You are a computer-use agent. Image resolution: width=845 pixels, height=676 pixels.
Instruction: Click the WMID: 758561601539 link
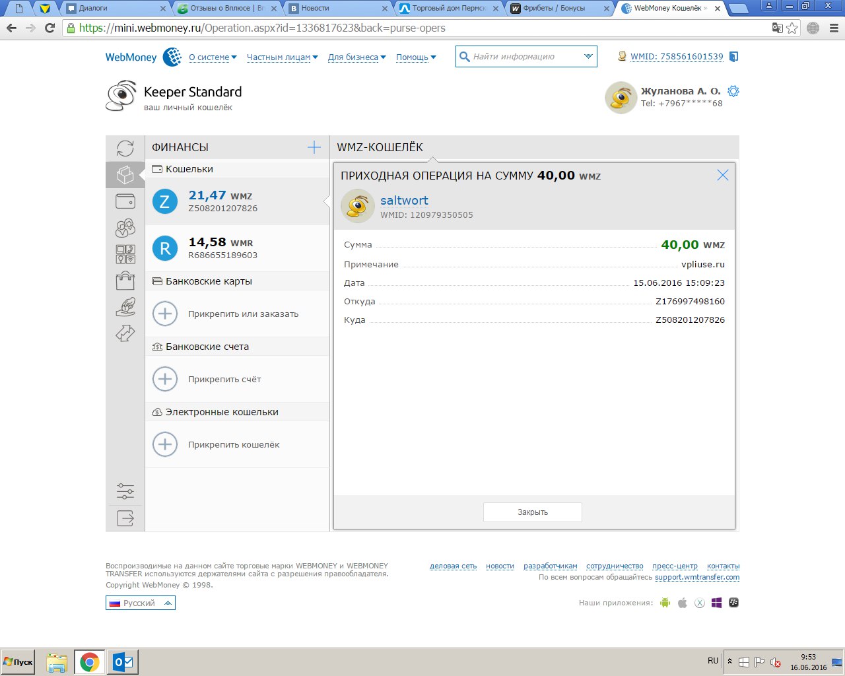tap(677, 57)
